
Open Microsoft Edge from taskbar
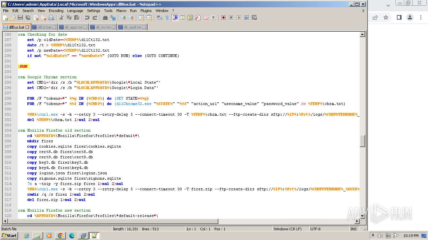pyautogui.click(x=72, y=236)
